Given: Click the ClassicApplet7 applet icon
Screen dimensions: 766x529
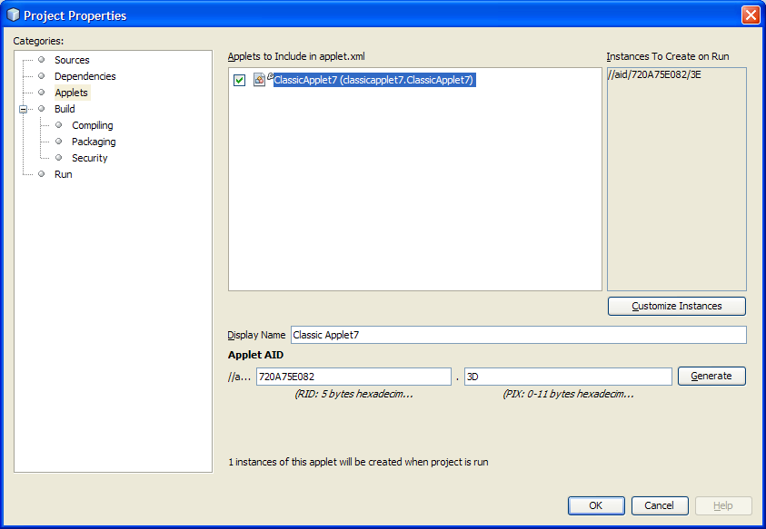Looking at the screenshot, I should tap(260, 80).
